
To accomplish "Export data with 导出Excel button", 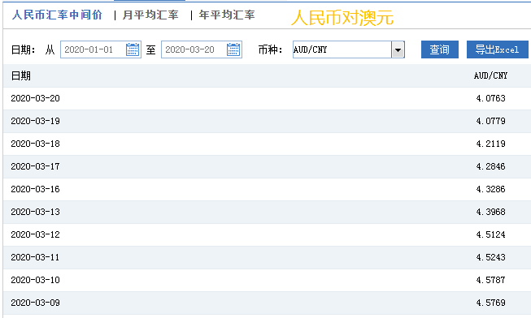I will click(497, 49).
